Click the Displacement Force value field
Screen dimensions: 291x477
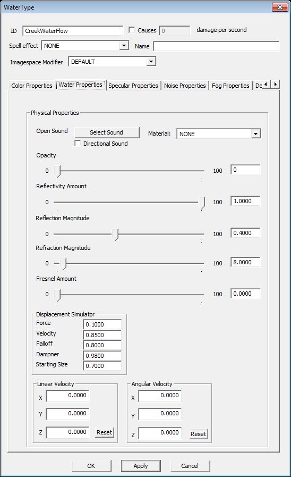pos(102,324)
